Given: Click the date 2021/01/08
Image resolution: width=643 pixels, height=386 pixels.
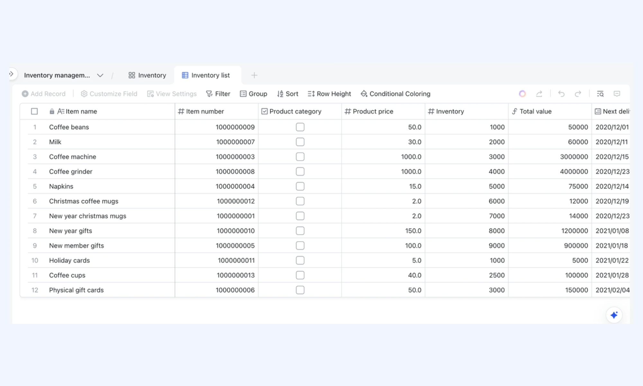Looking at the screenshot, I should point(612,231).
